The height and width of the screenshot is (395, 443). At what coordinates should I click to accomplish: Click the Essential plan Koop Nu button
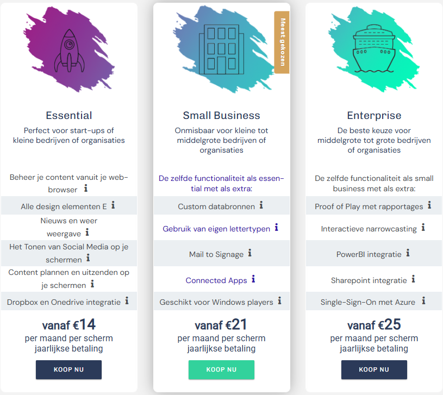click(68, 369)
